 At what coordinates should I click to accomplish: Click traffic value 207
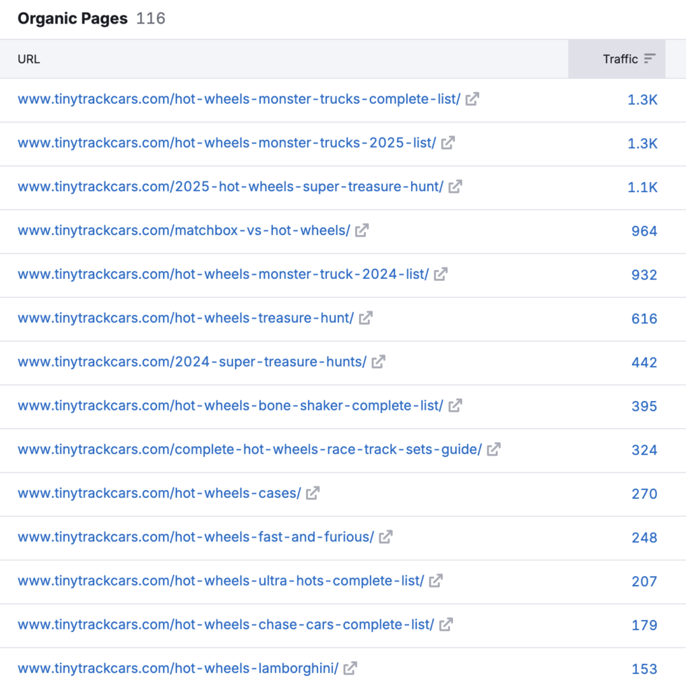pos(644,582)
